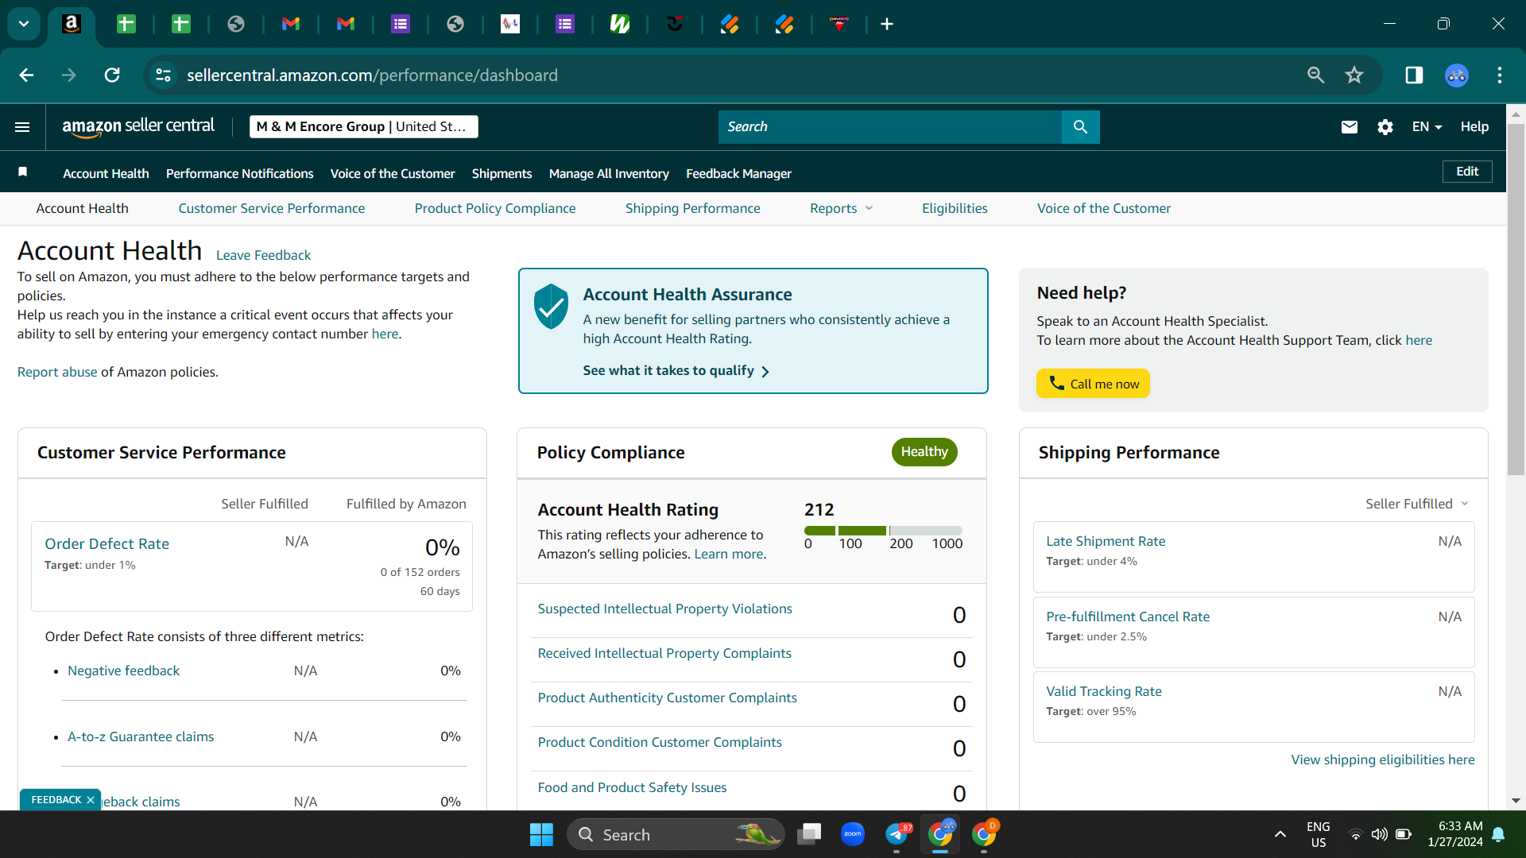This screenshot has width=1526, height=858.
Task: Close the FEEDBACK tab with its X
Action: point(91,800)
